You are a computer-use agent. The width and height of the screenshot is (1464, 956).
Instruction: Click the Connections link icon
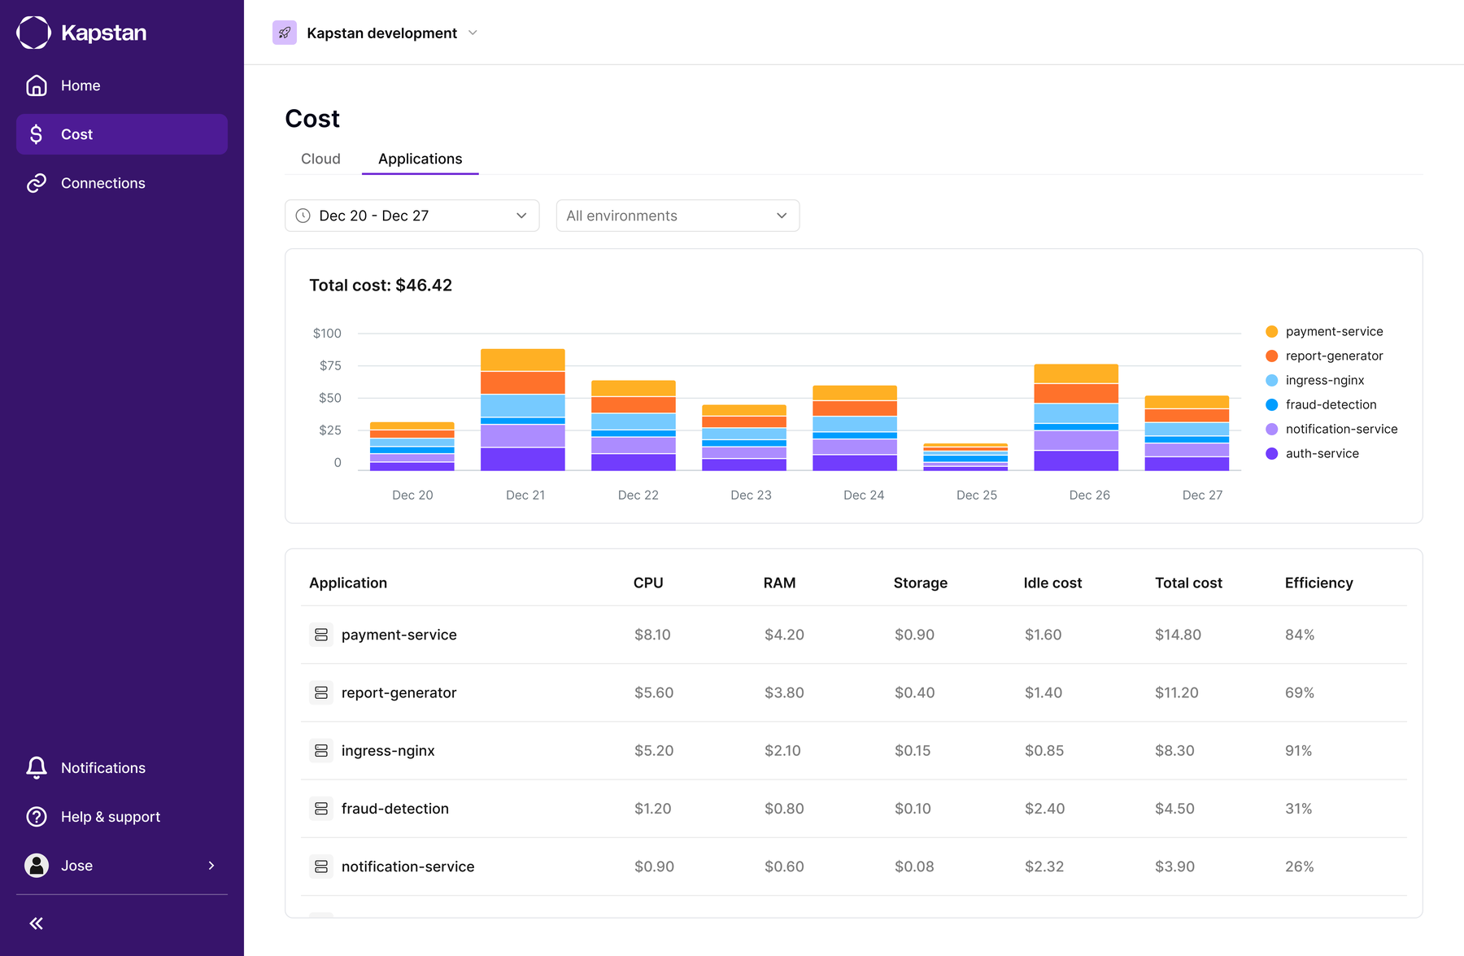point(37,183)
